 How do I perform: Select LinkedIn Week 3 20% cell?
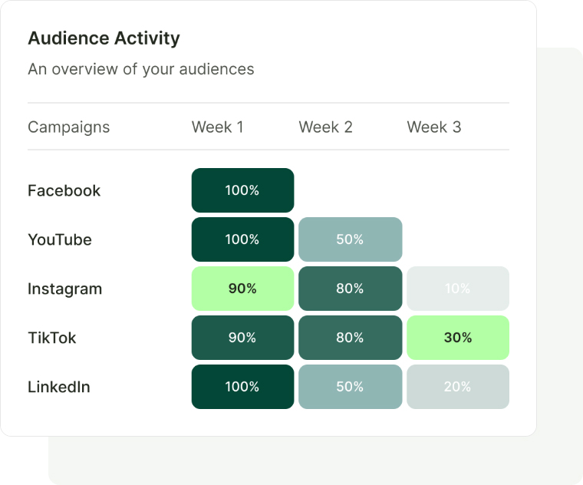point(458,387)
